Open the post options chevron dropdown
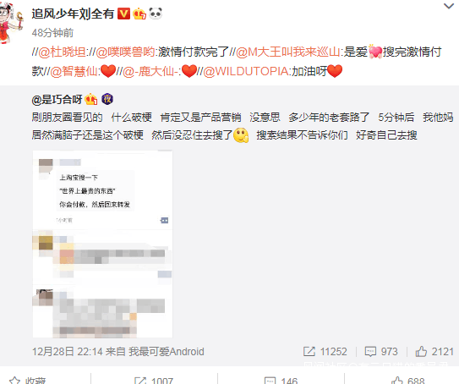Screen dimensions: 459x384 (449, 6)
